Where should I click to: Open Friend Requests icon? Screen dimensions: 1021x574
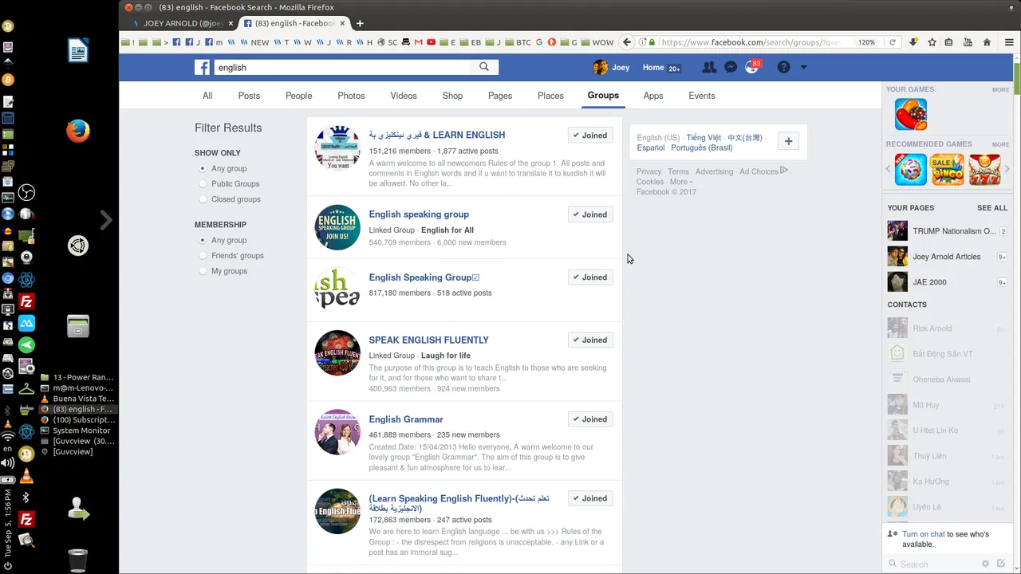point(708,68)
